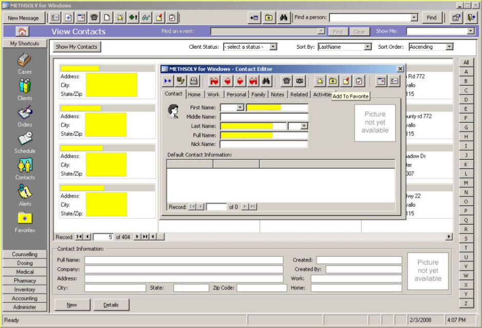482x328 pixels.
Task: Click the New Message button
Action: [x=24, y=18]
